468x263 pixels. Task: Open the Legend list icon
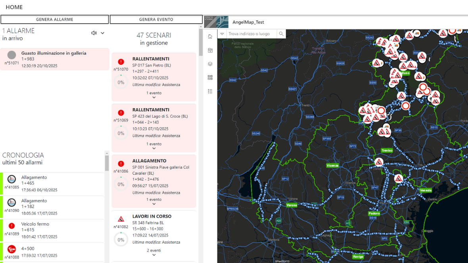210,91
